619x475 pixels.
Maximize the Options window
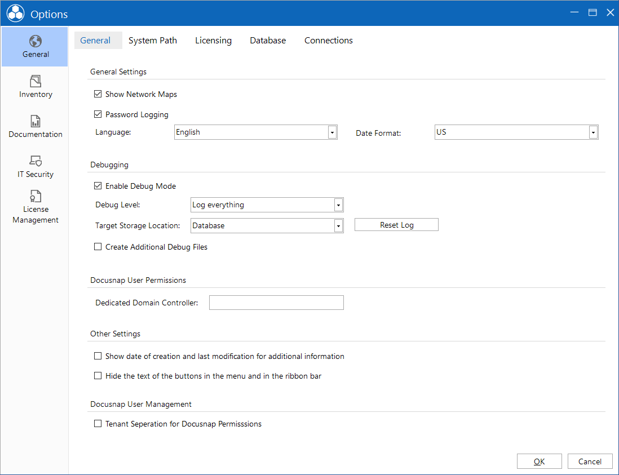click(x=593, y=12)
